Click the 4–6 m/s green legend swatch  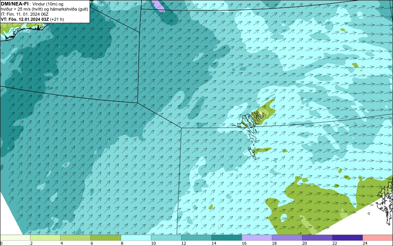tap(75, 238)
